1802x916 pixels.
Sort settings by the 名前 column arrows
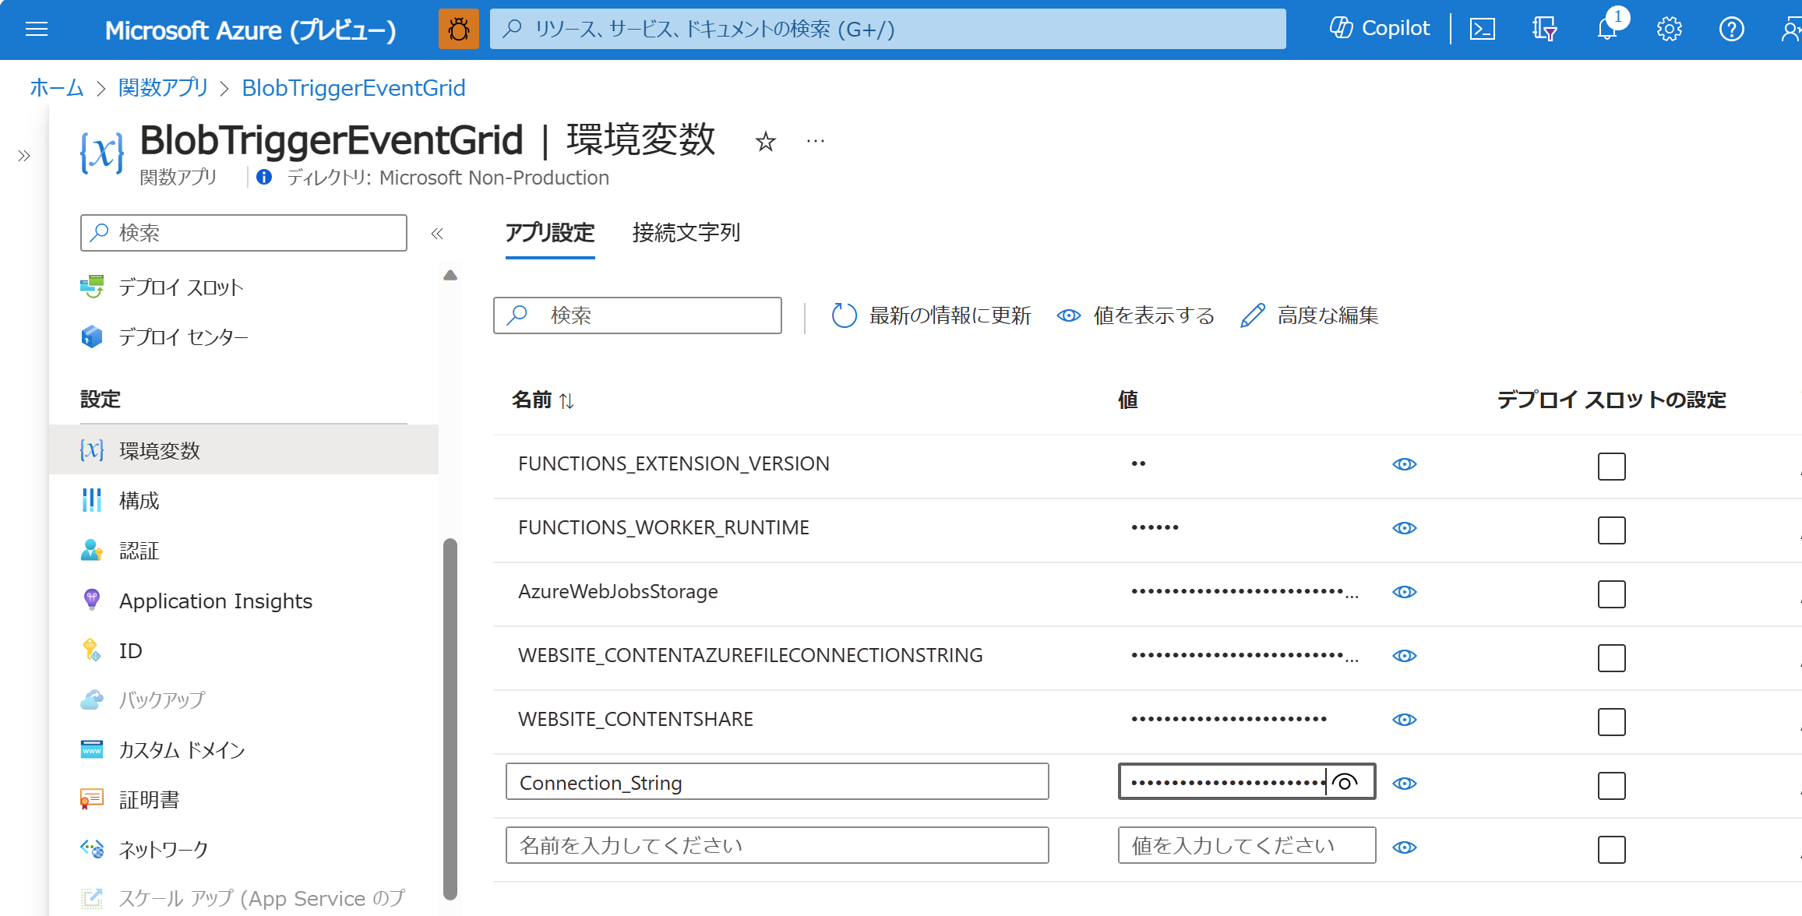(x=566, y=400)
